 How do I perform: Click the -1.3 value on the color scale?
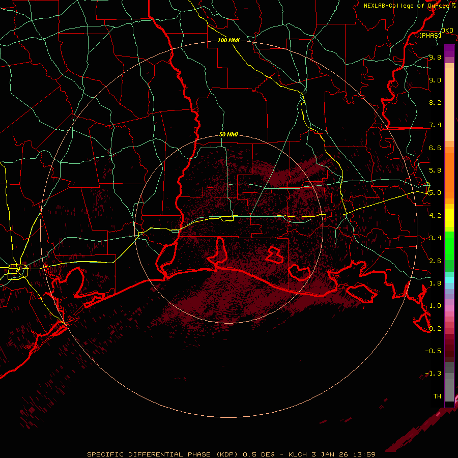[x=433, y=374]
